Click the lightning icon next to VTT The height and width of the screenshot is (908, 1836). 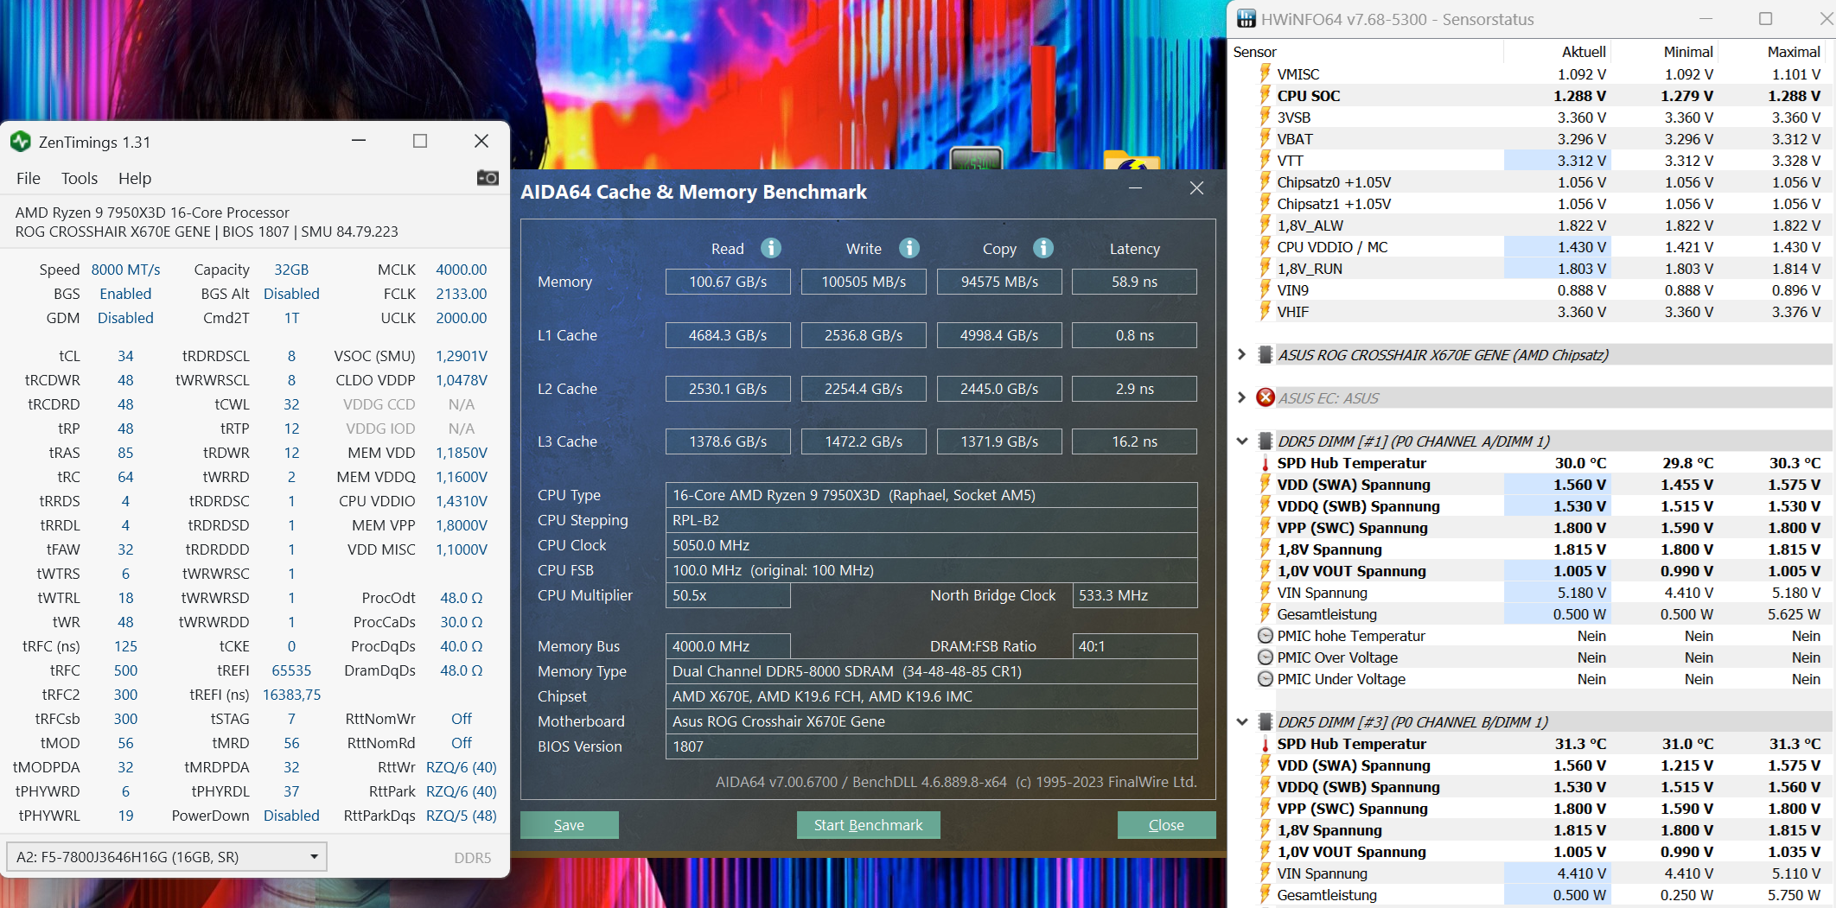pyautogui.click(x=1265, y=160)
